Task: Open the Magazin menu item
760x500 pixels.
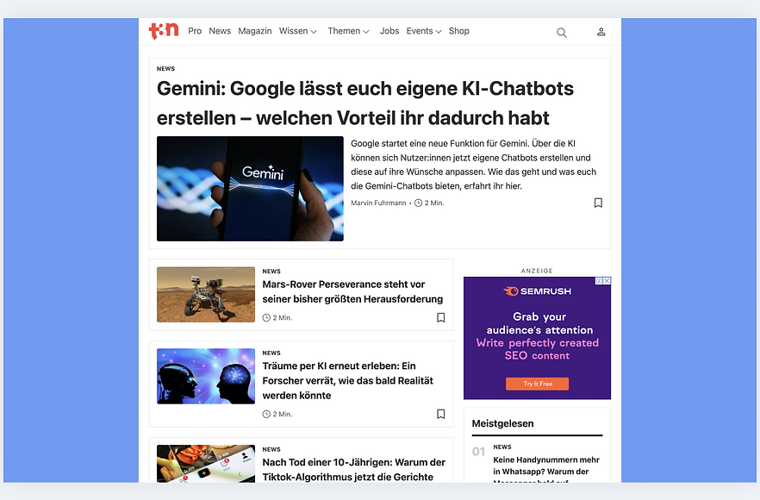Action: 255,31
